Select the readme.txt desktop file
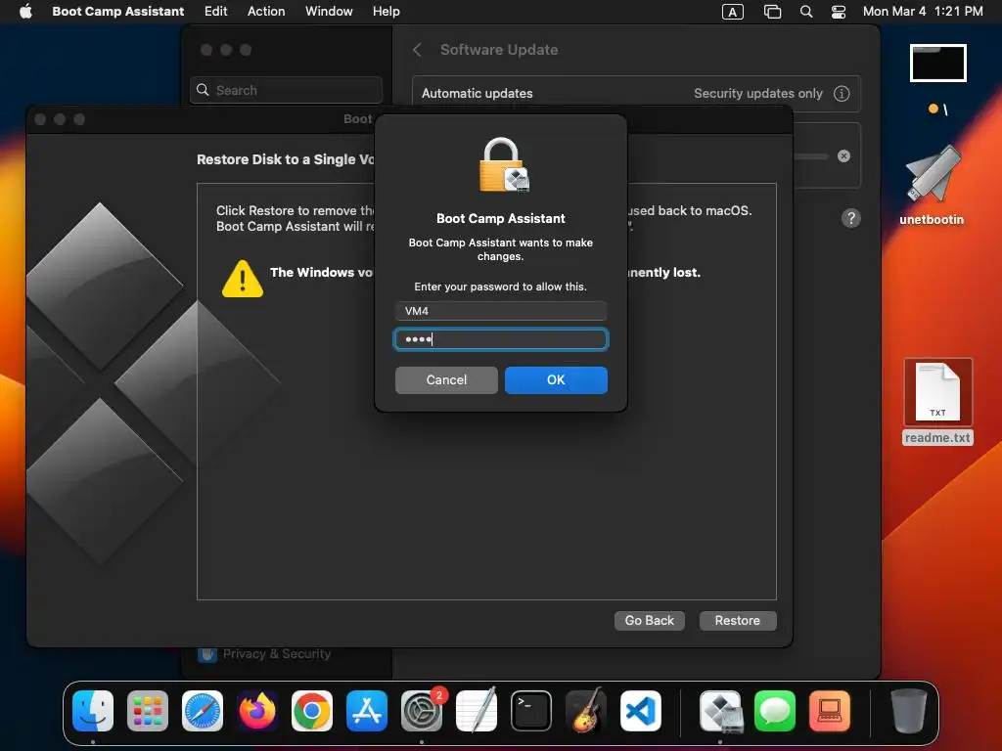 click(937, 402)
